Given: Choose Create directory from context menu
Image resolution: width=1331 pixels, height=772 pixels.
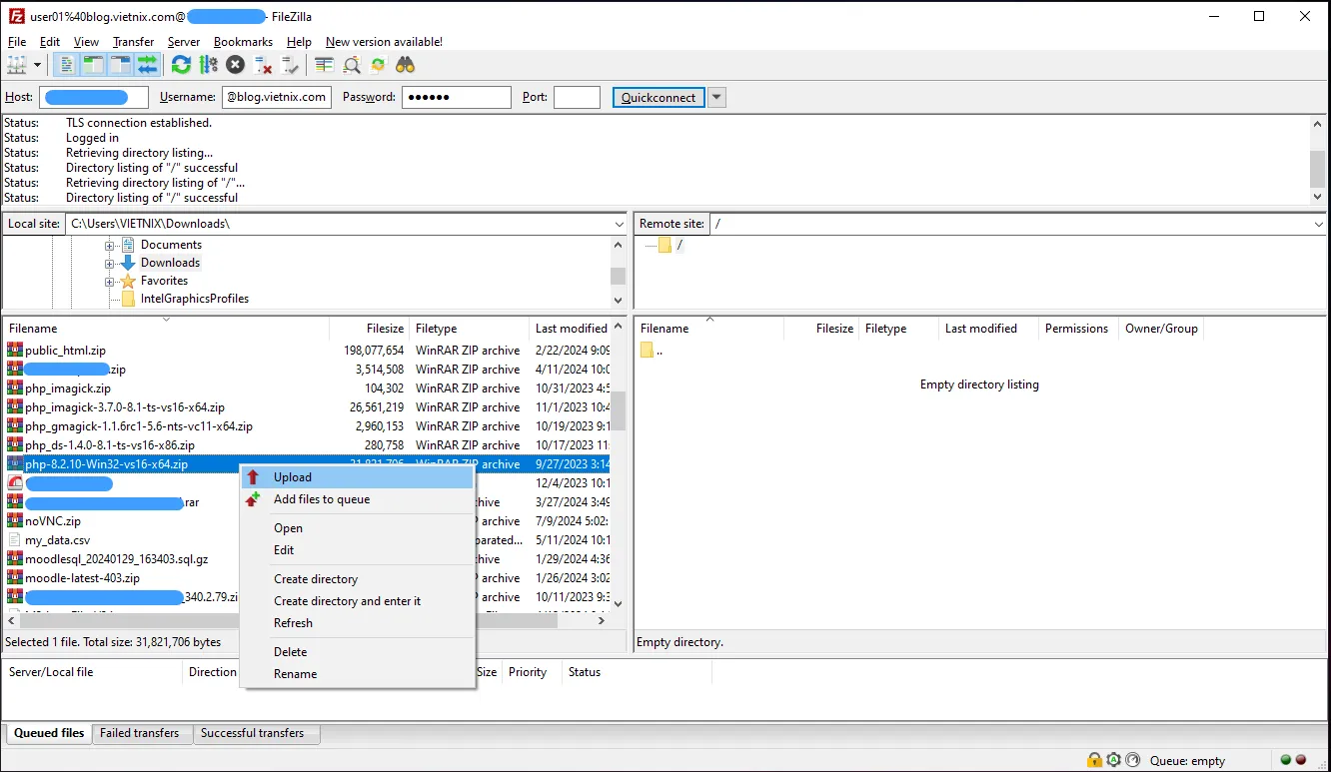Looking at the screenshot, I should [x=357, y=579].
